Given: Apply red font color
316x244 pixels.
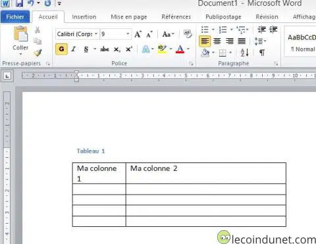Looking at the screenshot, I should click(x=180, y=49).
